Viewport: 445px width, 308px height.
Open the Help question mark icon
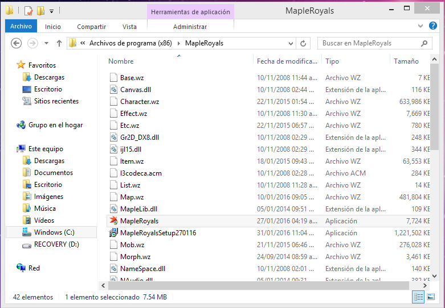[x=434, y=26]
